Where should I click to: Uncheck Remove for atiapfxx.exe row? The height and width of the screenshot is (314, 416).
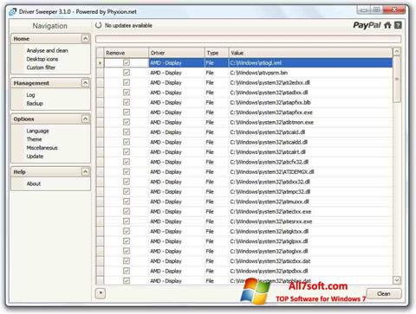click(x=127, y=112)
